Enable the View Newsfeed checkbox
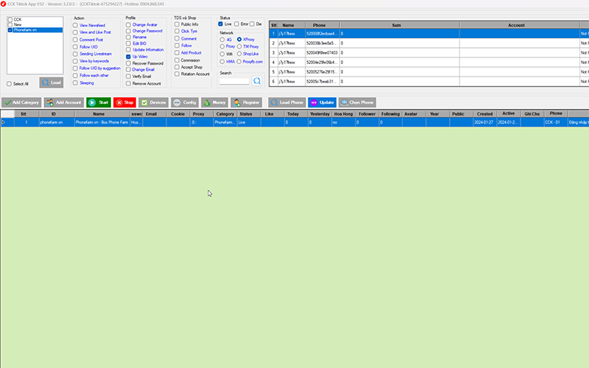The image size is (589, 368). coord(76,25)
